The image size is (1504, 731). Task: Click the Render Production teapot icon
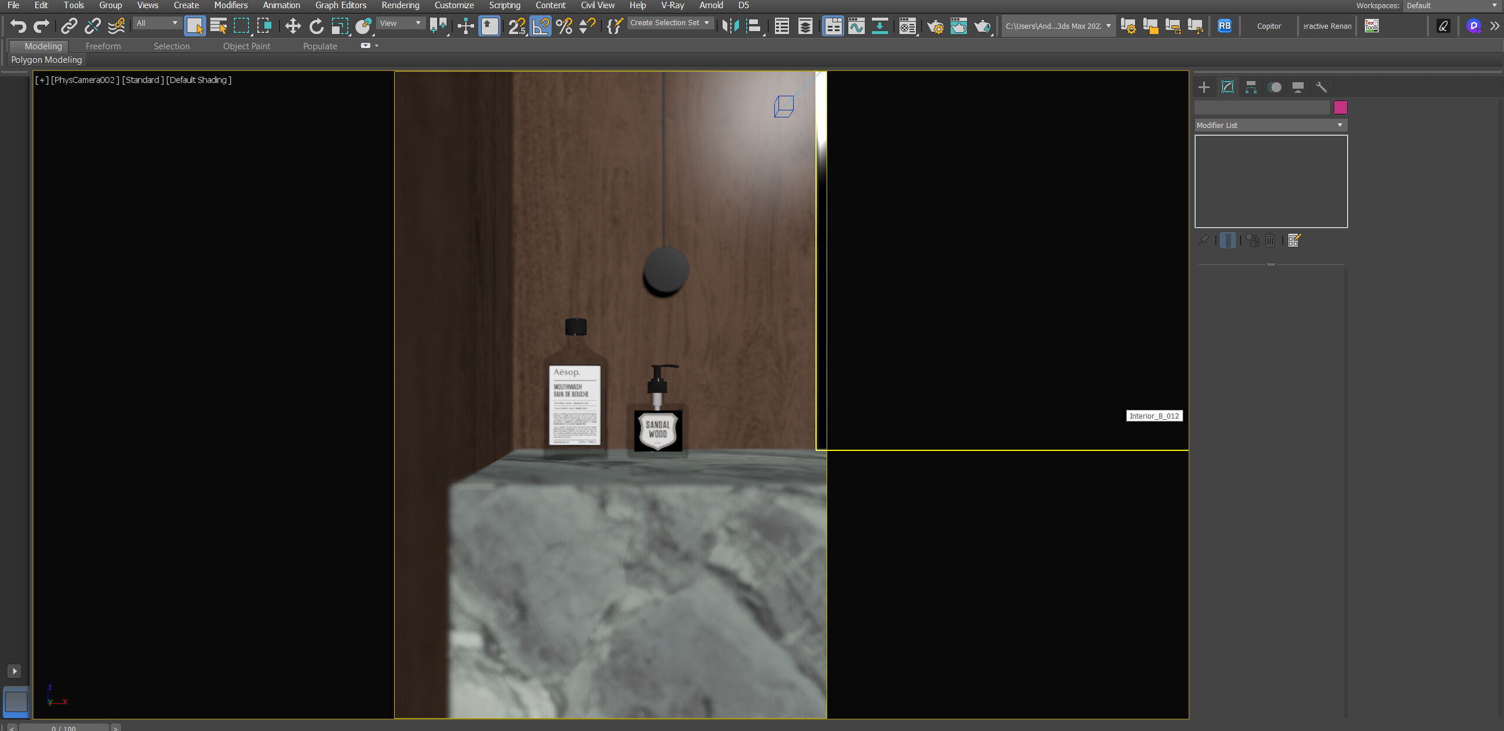(982, 26)
